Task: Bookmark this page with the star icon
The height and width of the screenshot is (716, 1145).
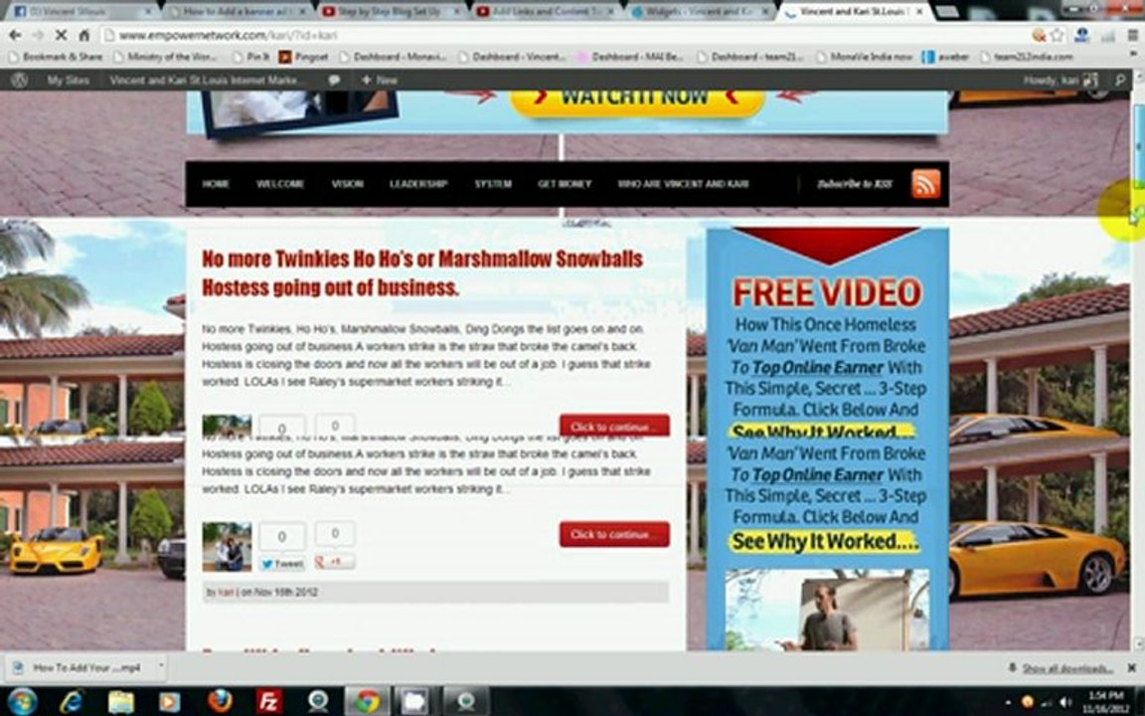Action: (x=1057, y=35)
